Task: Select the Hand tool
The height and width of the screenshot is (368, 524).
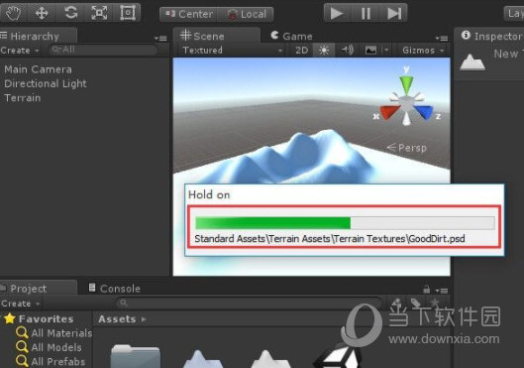Action: click(13, 13)
